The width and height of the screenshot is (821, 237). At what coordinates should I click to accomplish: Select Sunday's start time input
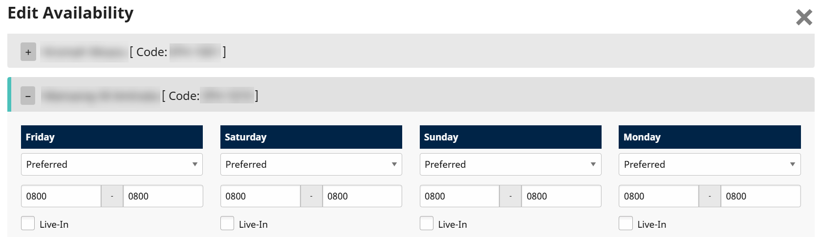click(x=459, y=196)
